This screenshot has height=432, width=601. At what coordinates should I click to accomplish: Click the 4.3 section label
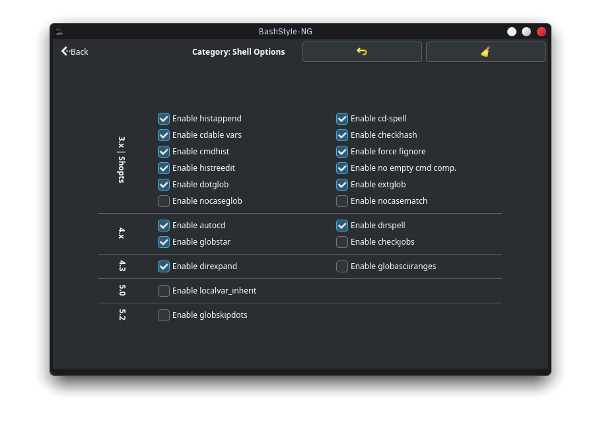122,266
